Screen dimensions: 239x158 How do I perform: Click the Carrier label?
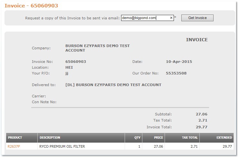click(x=39, y=96)
